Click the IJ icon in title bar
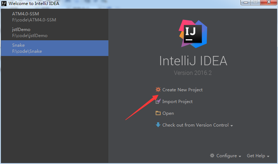This screenshot has width=278, height=164. pyautogui.click(x=4, y=3)
